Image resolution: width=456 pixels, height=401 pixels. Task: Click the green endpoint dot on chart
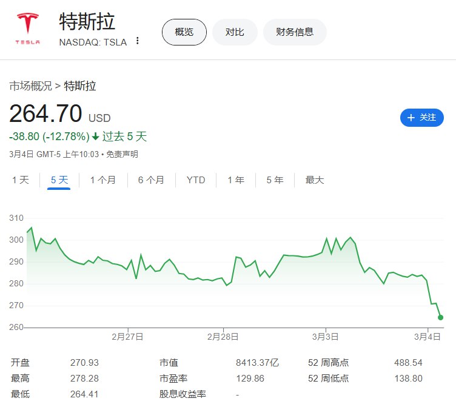(440, 317)
